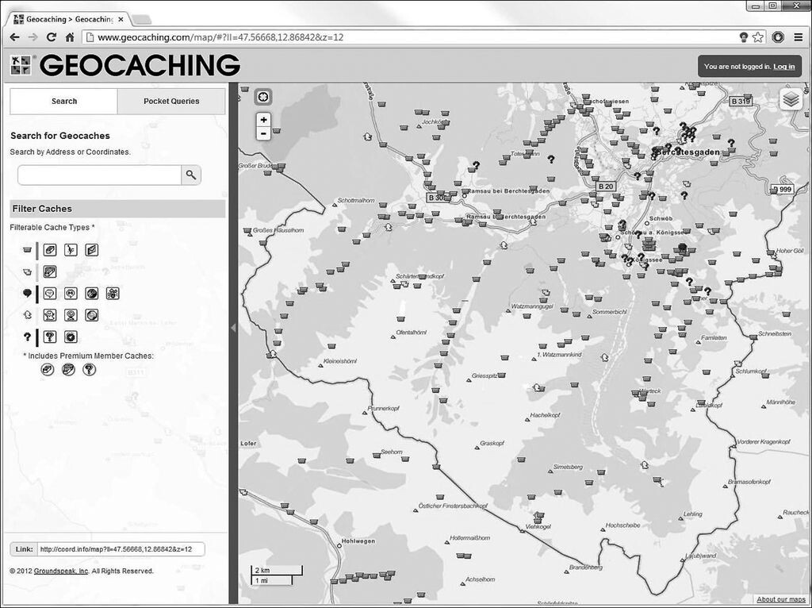
Task: Toggle the filter icon right of Mystery filter
Action: coord(71,337)
